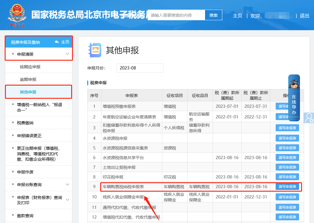
Task: Click 填写申报表 for 扣缴储蓄存款利息所得个人所得税申报
Action: pos(287,128)
